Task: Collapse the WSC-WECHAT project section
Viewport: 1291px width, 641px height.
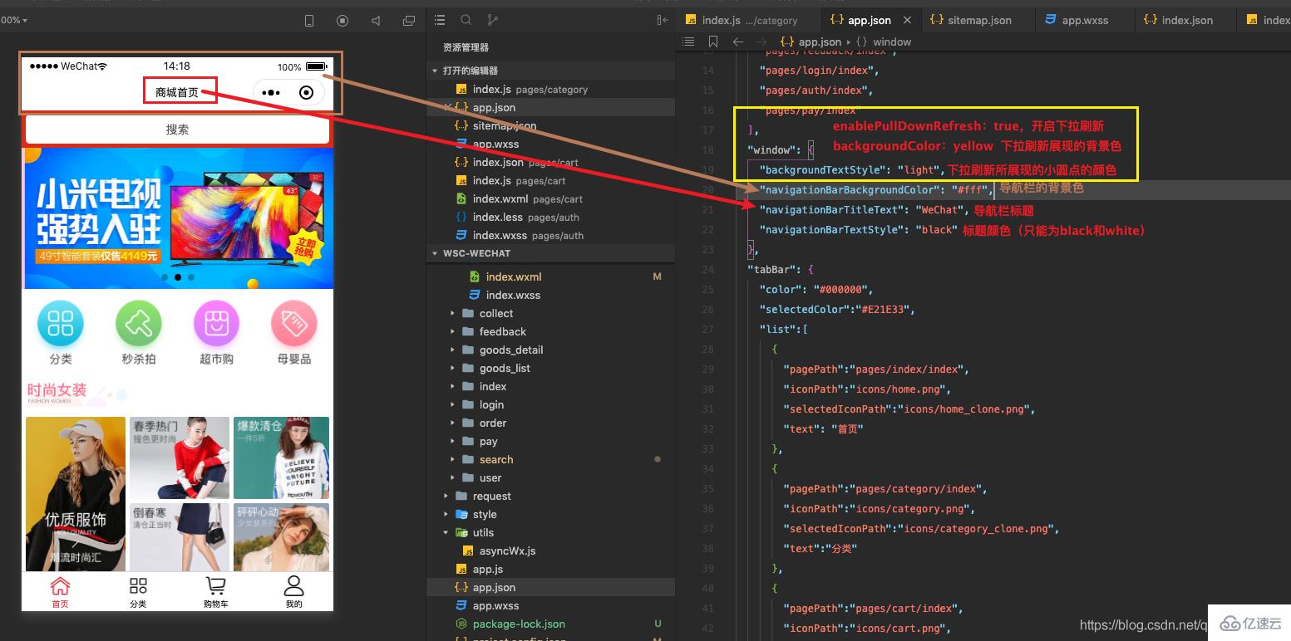Action: click(435, 253)
